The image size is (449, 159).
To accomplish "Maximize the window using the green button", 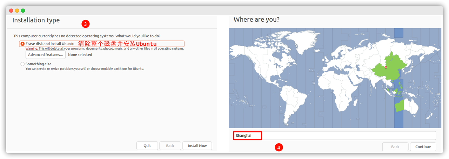I will [23, 11].
